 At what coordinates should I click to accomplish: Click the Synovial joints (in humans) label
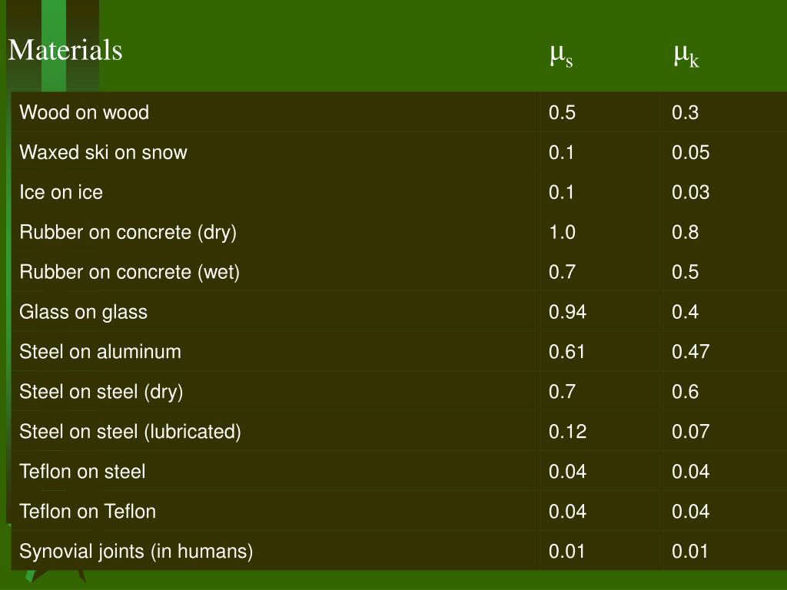coord(136,552)
